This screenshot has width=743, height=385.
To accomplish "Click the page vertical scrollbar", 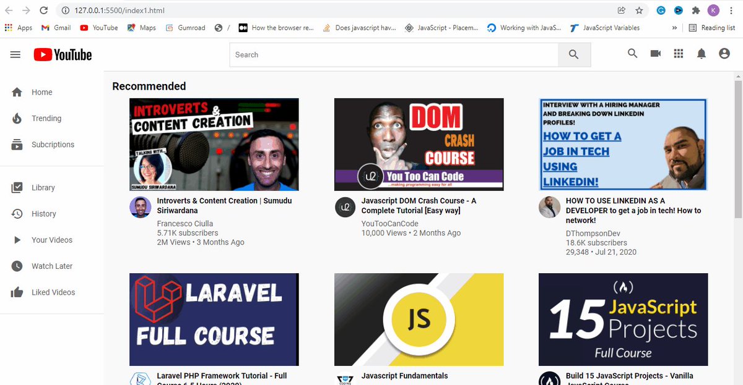I will click(x=738, y=148).
